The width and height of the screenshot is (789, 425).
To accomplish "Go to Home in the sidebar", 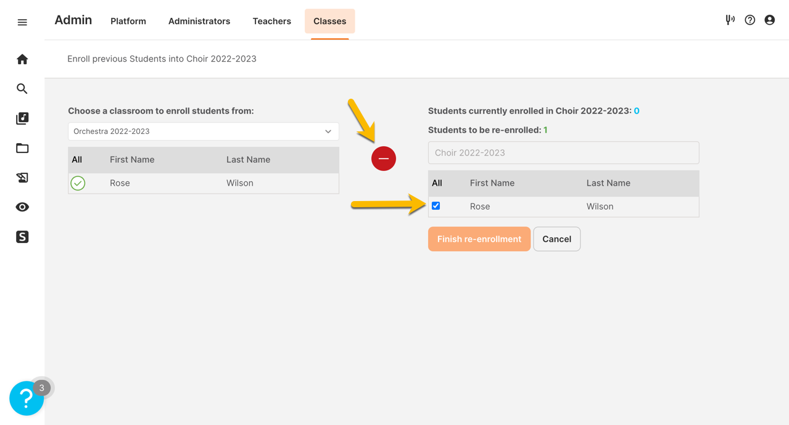I will pyautogui.click(x=22, y=59).
